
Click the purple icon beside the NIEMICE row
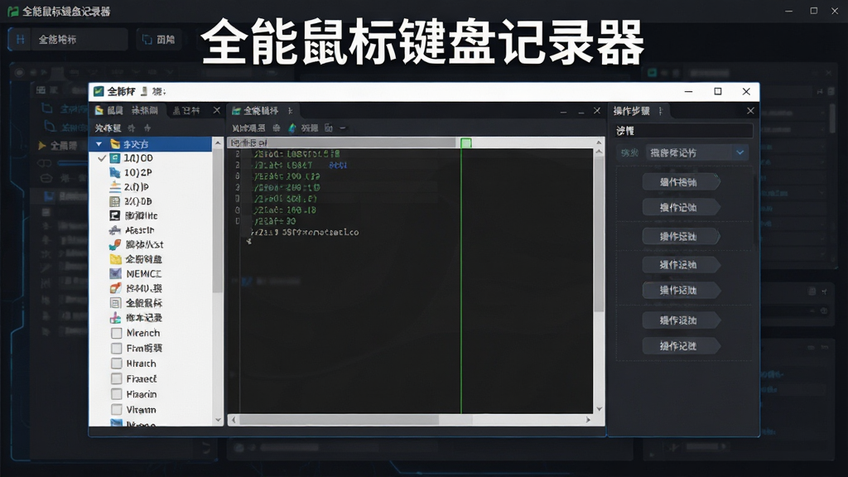pos(115,273)
